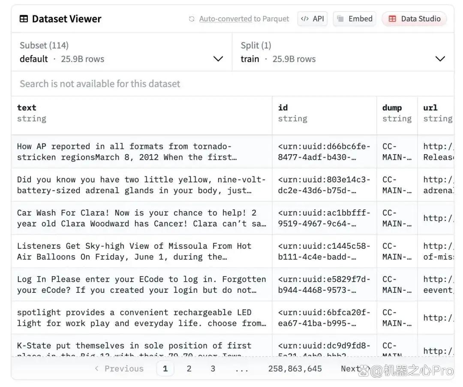Click the refresh icon beside Auto-converted

point(192,19)
